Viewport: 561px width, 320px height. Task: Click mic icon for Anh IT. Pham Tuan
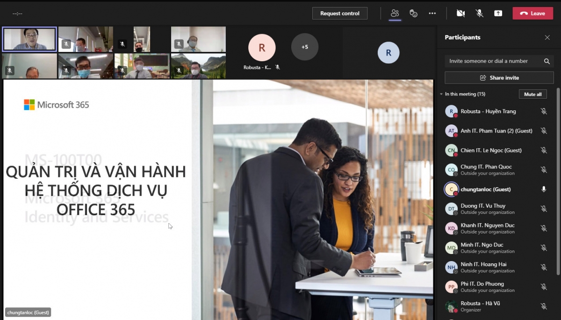pyautogui.click(x=544, y=131)
